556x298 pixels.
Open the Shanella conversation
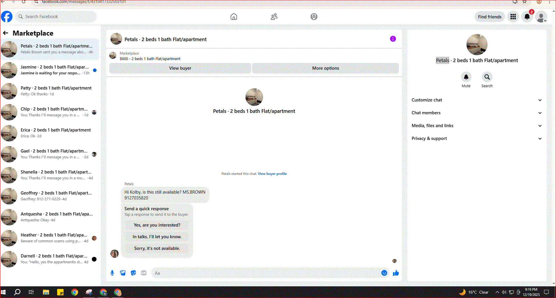[50, 175]
